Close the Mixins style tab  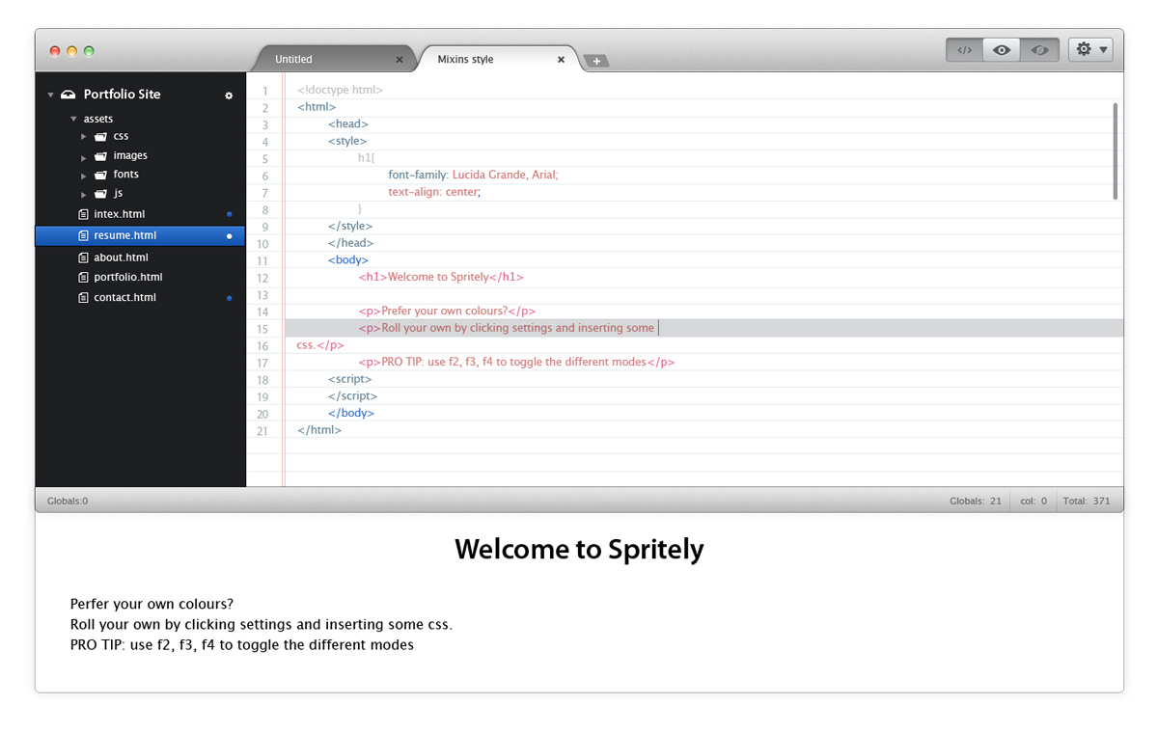(561, 60)
